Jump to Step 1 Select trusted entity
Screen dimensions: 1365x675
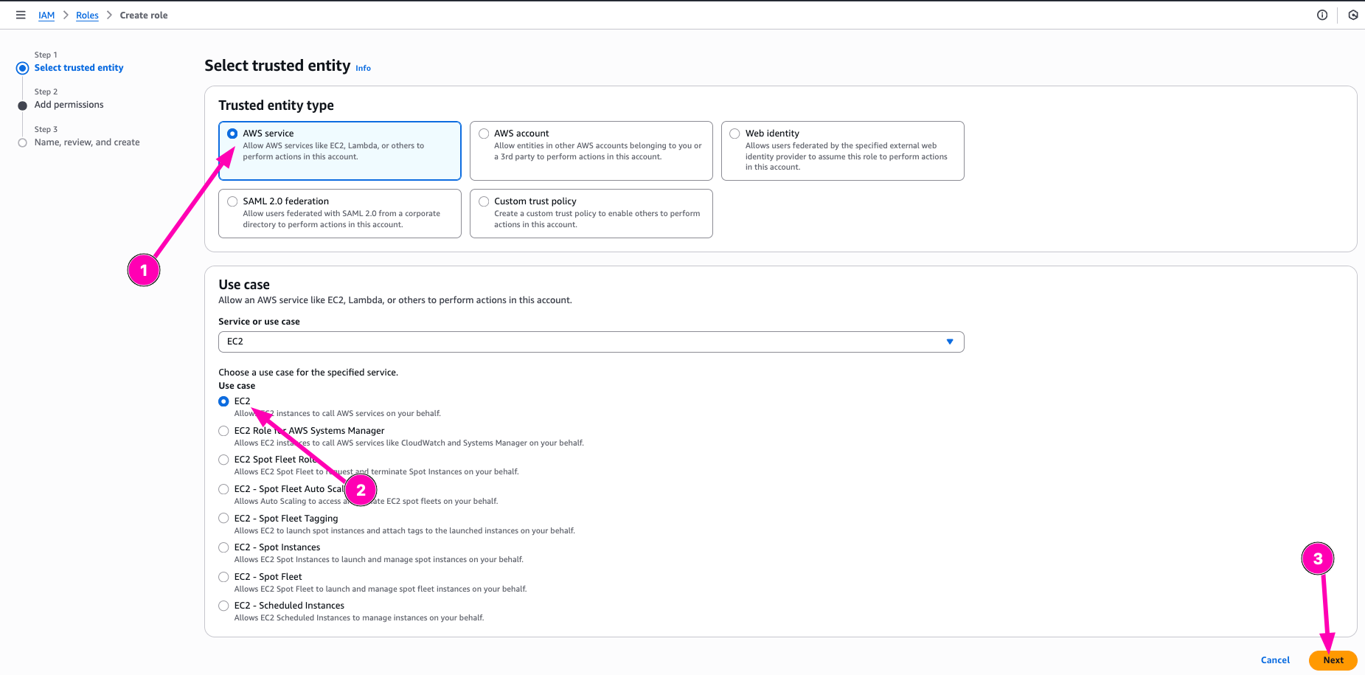pyautogui.click(x=79, y=68)
